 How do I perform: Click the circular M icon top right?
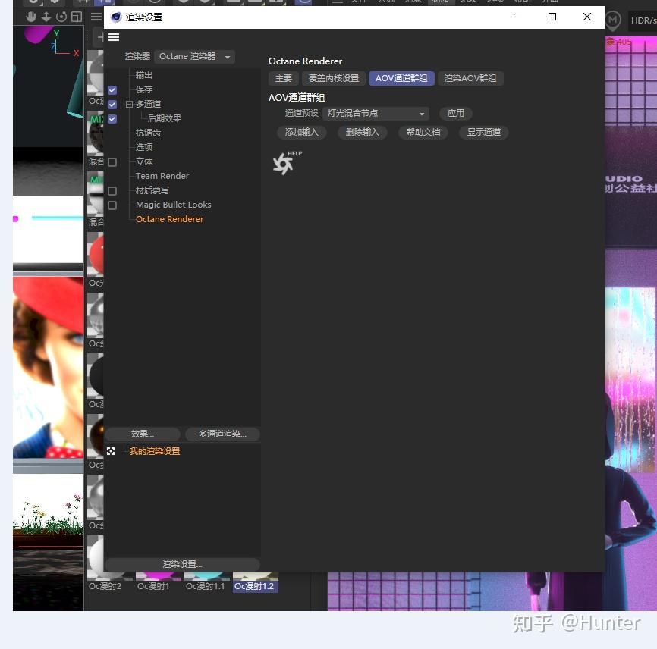[611, 20]
